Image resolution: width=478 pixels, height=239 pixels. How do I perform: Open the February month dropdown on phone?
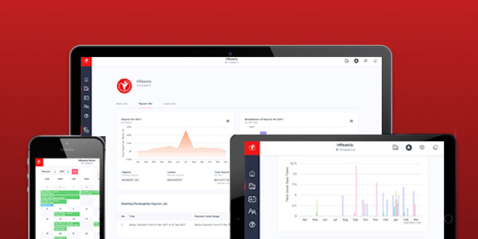coord(48,172)
